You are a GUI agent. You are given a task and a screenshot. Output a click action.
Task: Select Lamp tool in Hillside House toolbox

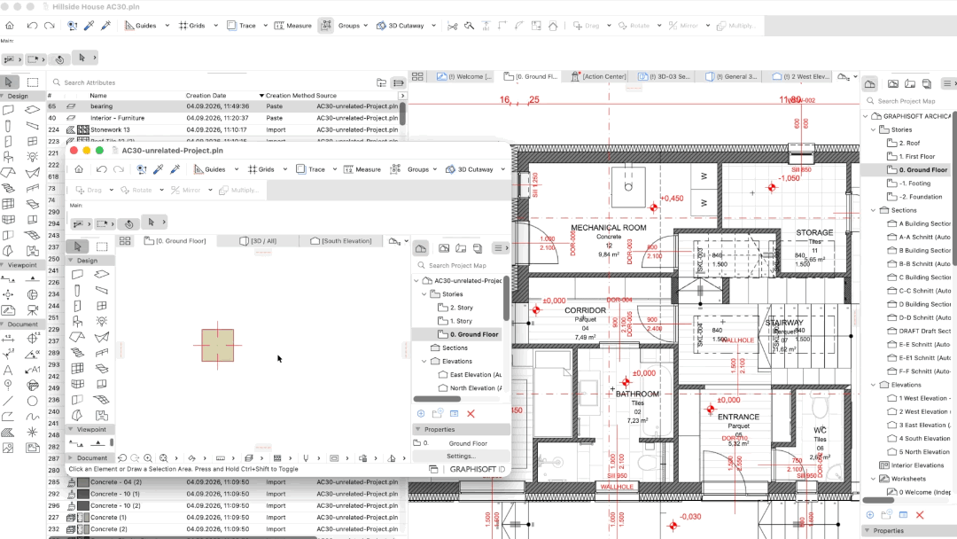[x=33, y=157]
